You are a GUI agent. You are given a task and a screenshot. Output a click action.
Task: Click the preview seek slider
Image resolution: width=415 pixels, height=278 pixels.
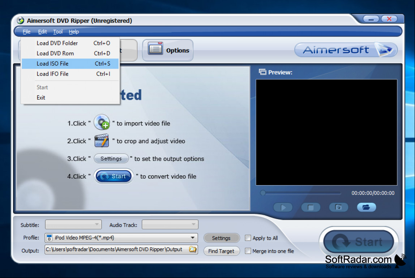301,193
